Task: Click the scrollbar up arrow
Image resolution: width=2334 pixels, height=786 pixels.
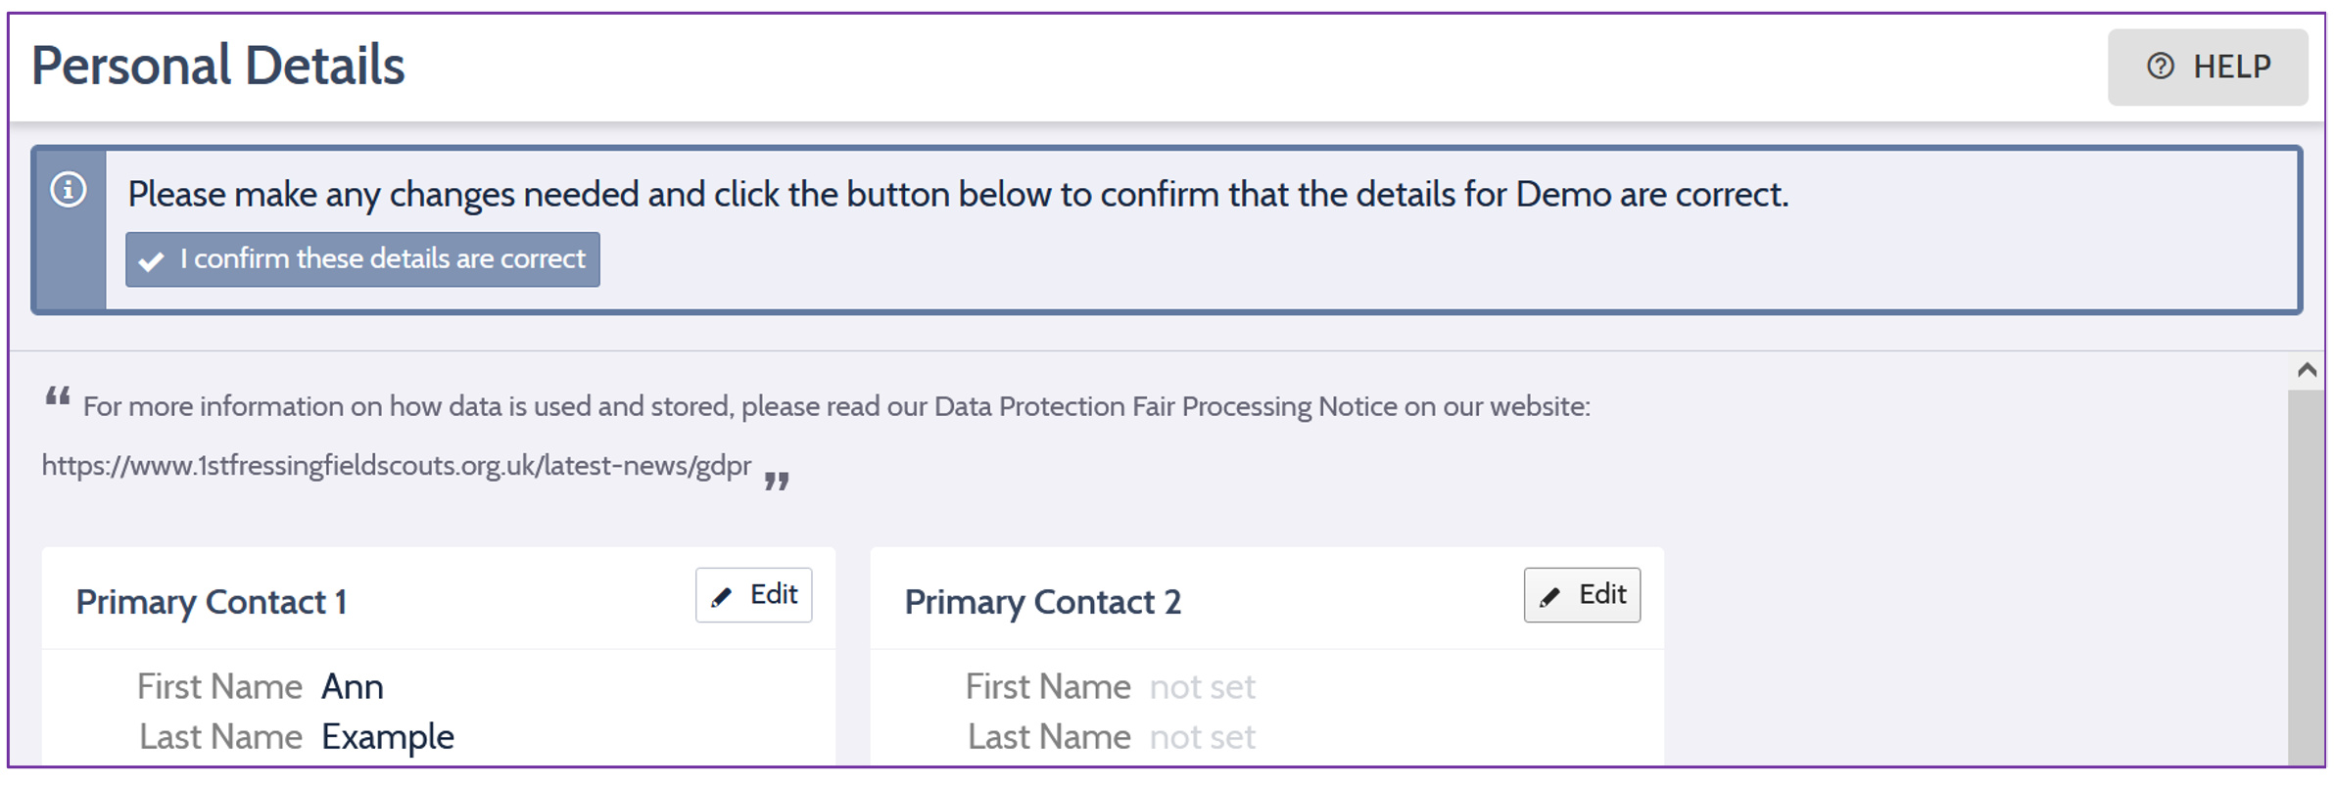Action: [x=2307, y=370]
